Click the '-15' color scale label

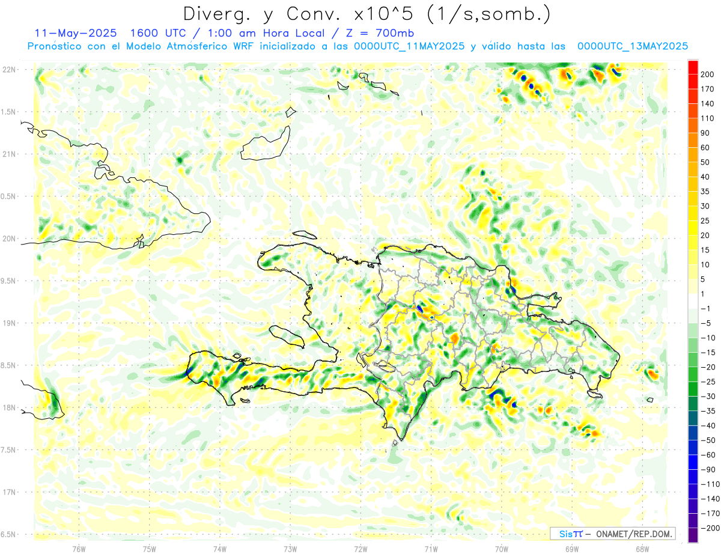[x=708, y=352]
